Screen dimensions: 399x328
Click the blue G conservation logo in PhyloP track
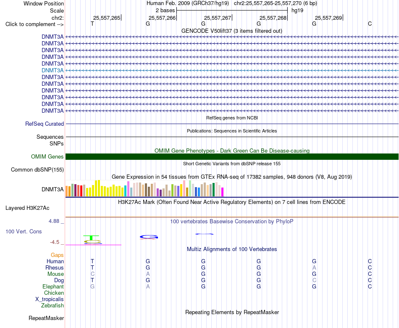coord(149,237)
